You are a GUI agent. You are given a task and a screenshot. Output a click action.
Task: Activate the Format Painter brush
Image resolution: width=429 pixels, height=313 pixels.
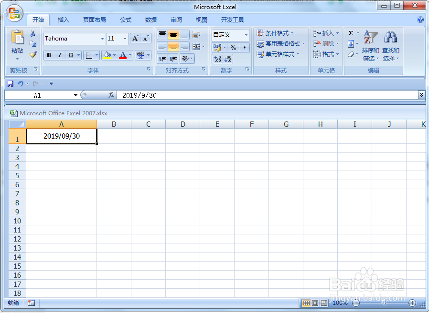click(x=33, y=54)
